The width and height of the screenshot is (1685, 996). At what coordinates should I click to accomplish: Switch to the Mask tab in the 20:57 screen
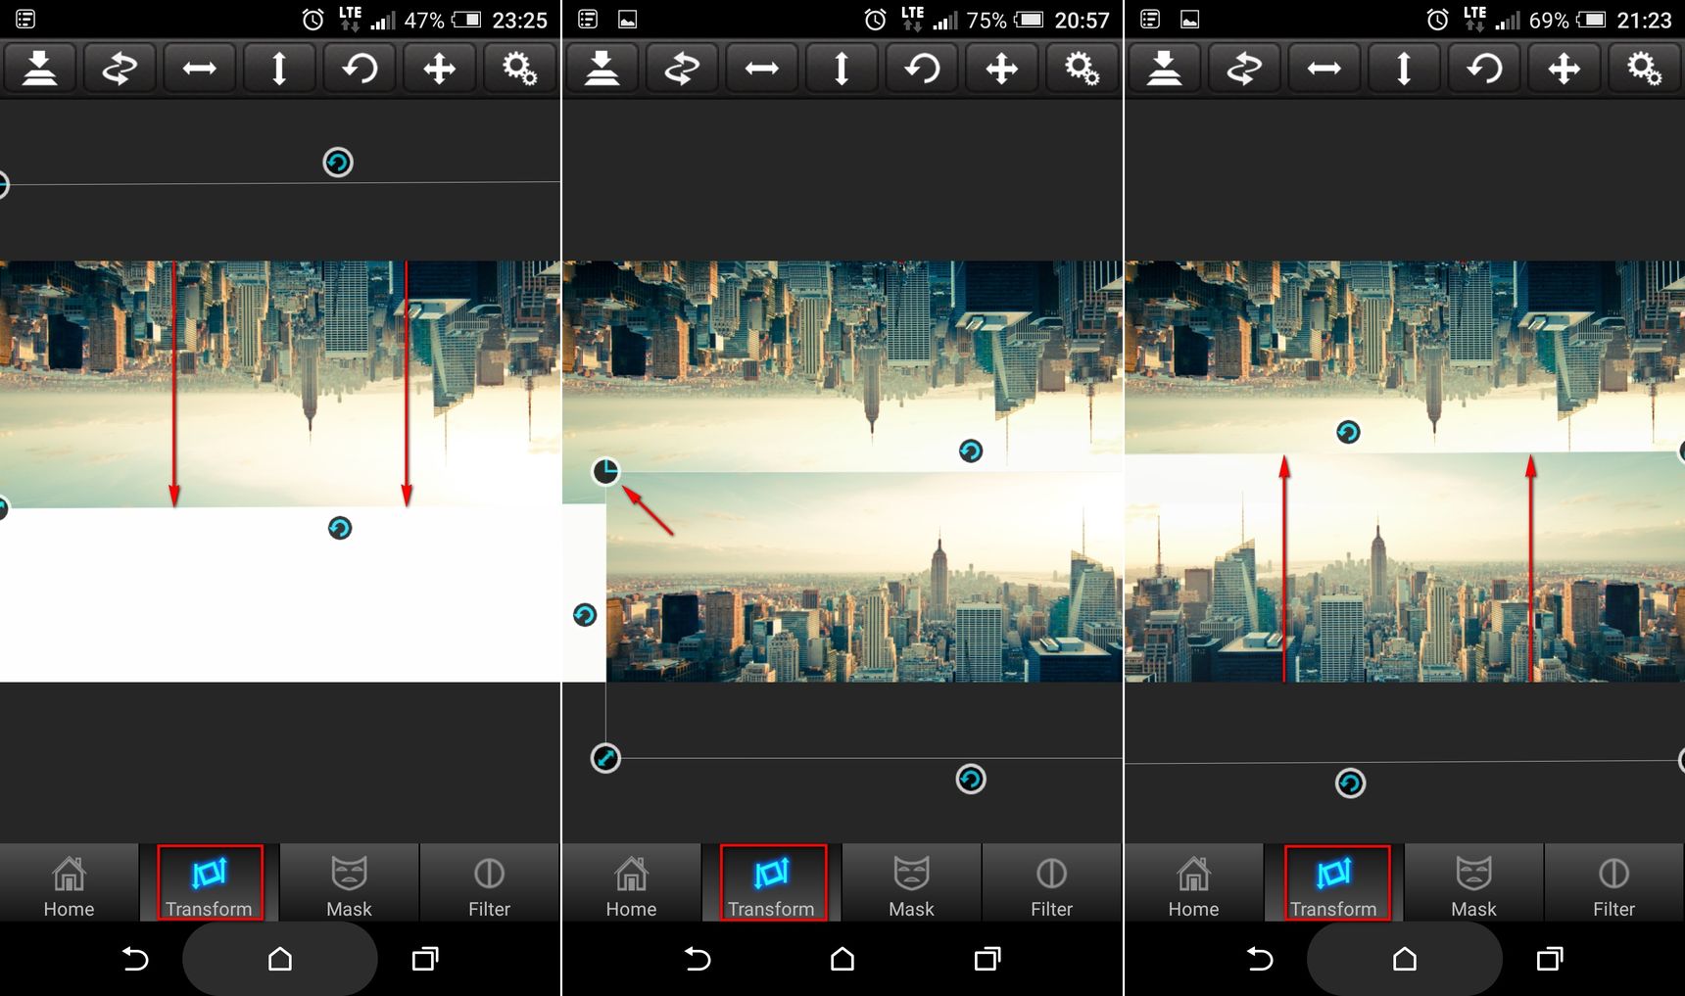[x=911, y=883]
